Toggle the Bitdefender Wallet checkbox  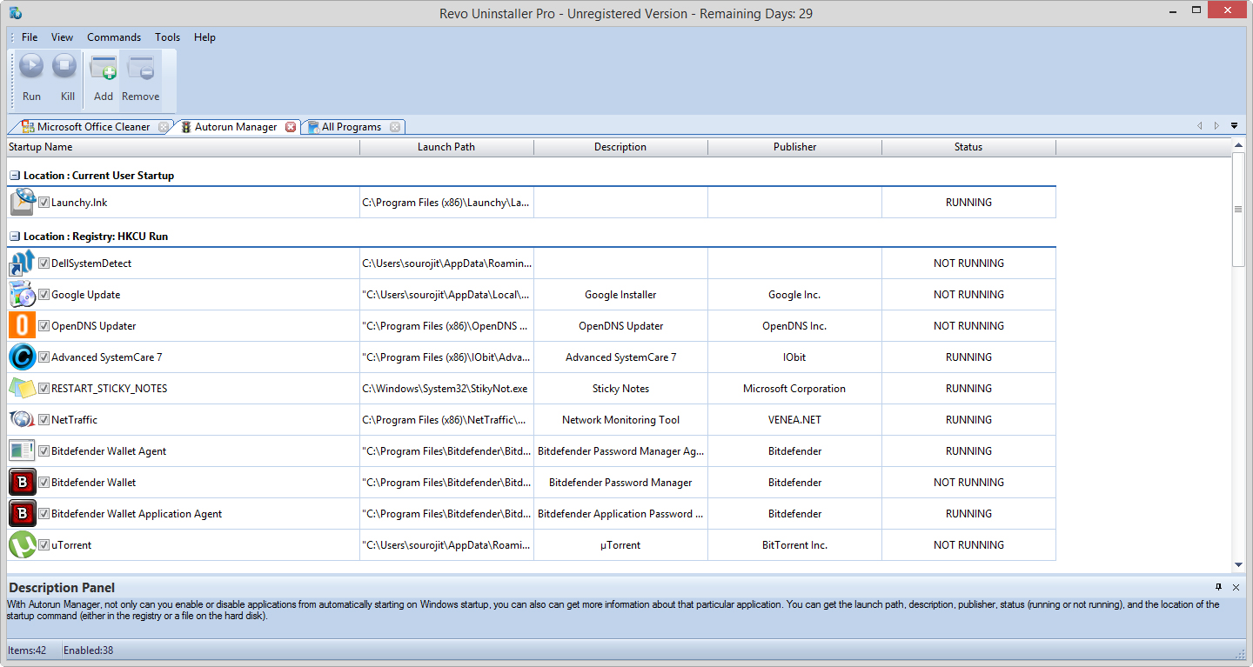point(44,483)
